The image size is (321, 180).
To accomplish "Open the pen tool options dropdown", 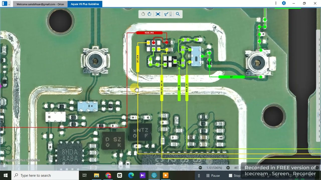I will pos(171,14).
